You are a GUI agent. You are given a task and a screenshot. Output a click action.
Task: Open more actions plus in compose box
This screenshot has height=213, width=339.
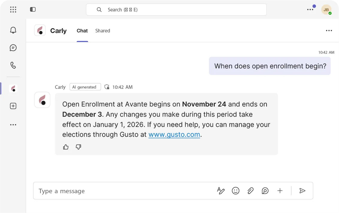(280, 191)
